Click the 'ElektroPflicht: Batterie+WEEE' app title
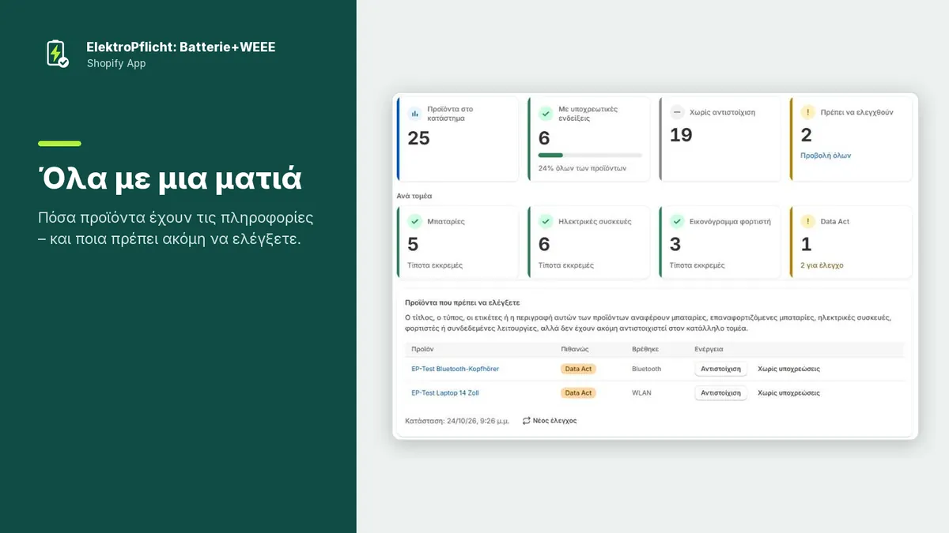The width and height of the screenshot is (949, 533). (x=181, y=47)
